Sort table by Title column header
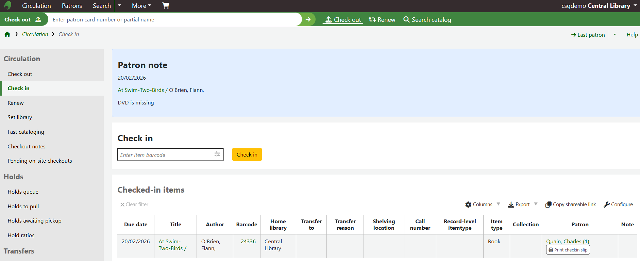Image resolution: width=640 pixels, height=261 pixels. pyautogui.click(x=175, y=225)
